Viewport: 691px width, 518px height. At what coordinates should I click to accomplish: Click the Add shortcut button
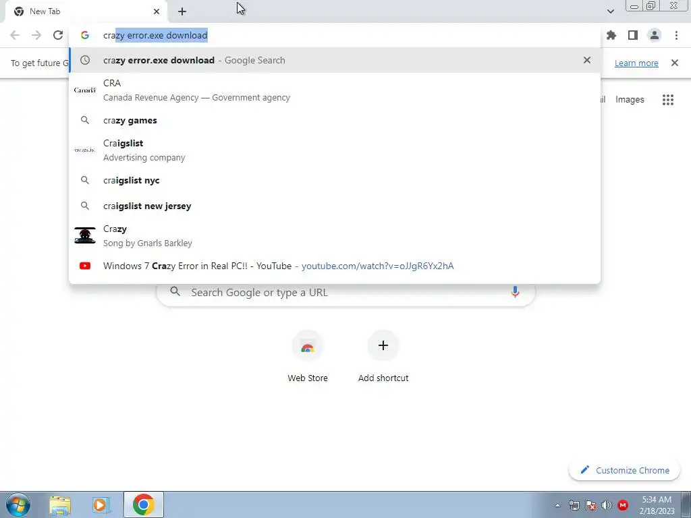(x=383, y=356)
